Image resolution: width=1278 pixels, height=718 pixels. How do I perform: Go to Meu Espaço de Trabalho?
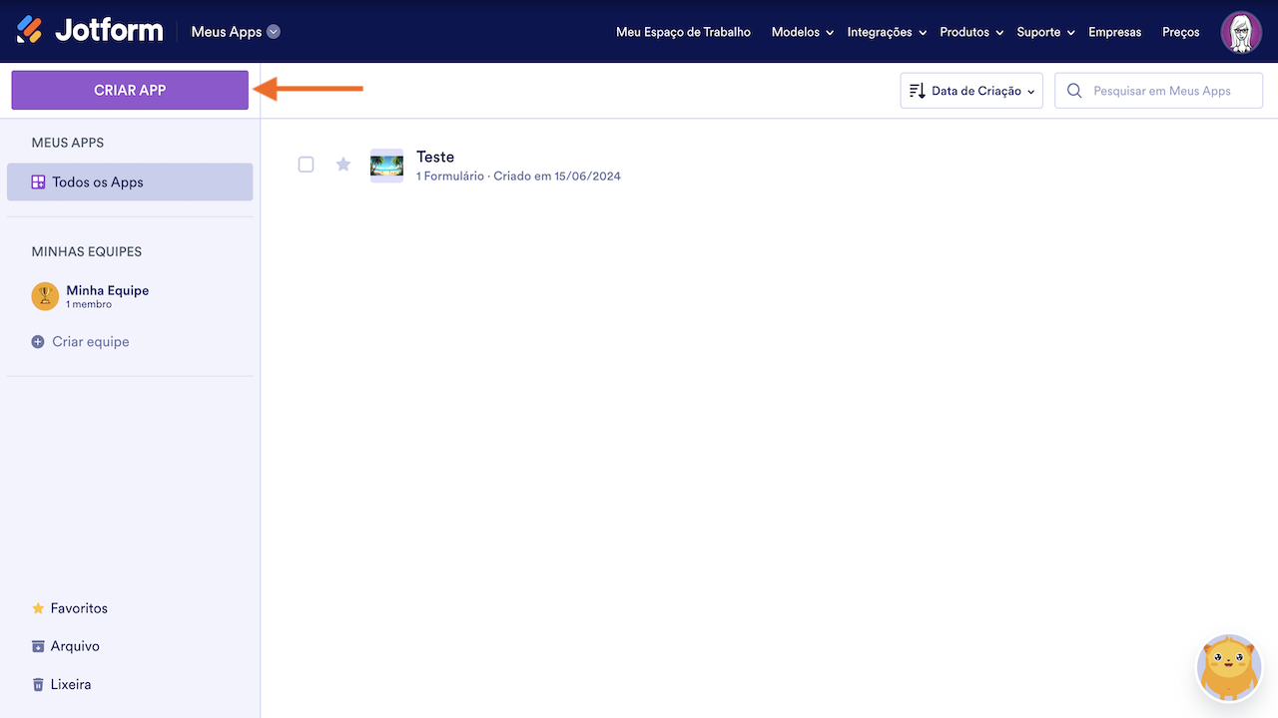point(683,32)
